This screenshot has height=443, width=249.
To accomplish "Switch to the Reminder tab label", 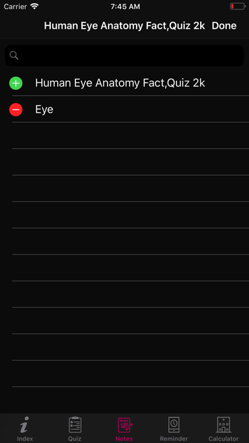I will (x=174, y=439).
